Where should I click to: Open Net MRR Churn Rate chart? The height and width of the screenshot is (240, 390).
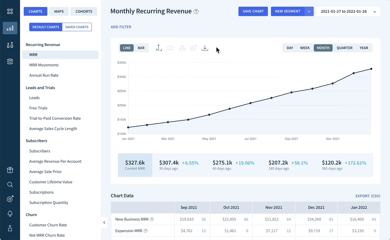(47, 235)
